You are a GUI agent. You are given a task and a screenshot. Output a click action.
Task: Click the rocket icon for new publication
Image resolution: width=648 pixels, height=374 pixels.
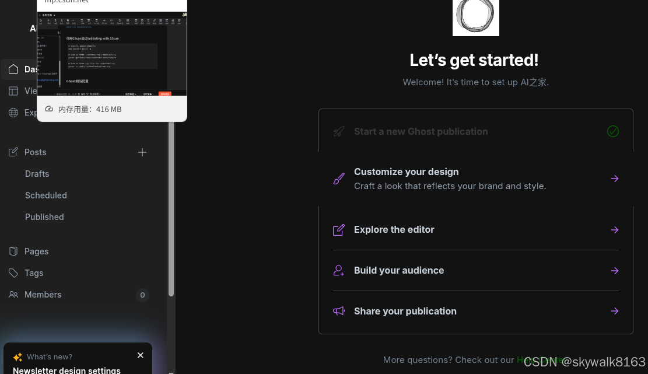click(x=339, y=131)
